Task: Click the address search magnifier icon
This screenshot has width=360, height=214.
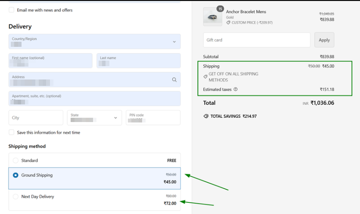Action: click(x=174, y=79)
